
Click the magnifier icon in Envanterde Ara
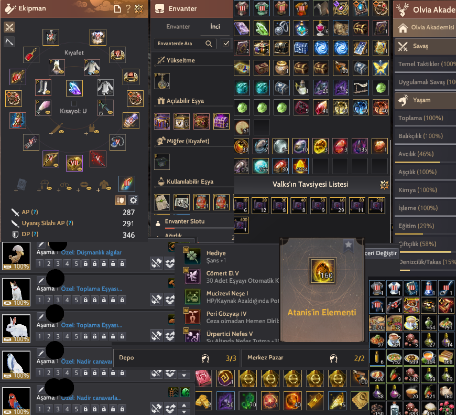209,44
